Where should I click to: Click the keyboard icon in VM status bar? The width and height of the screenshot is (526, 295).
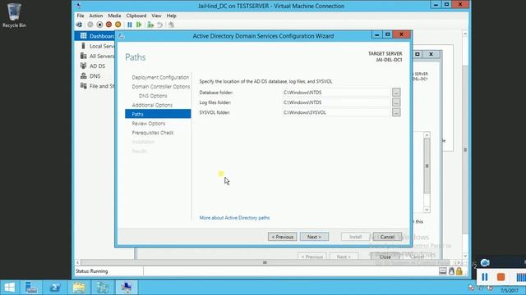(443, 271)
